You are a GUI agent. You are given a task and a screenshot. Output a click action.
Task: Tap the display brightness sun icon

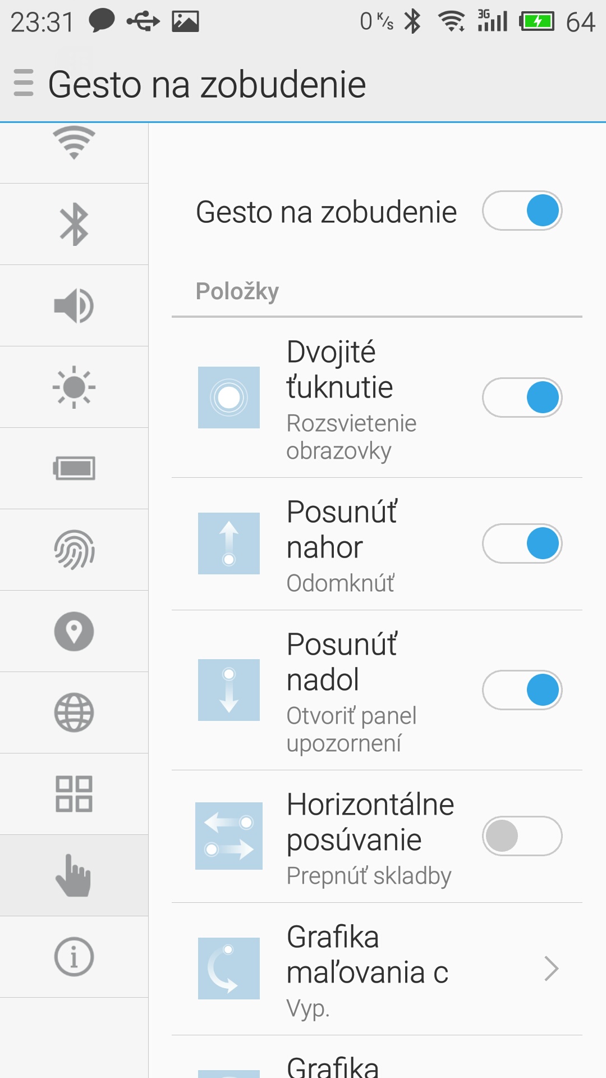pyautogui.click(x=74, y=387)
